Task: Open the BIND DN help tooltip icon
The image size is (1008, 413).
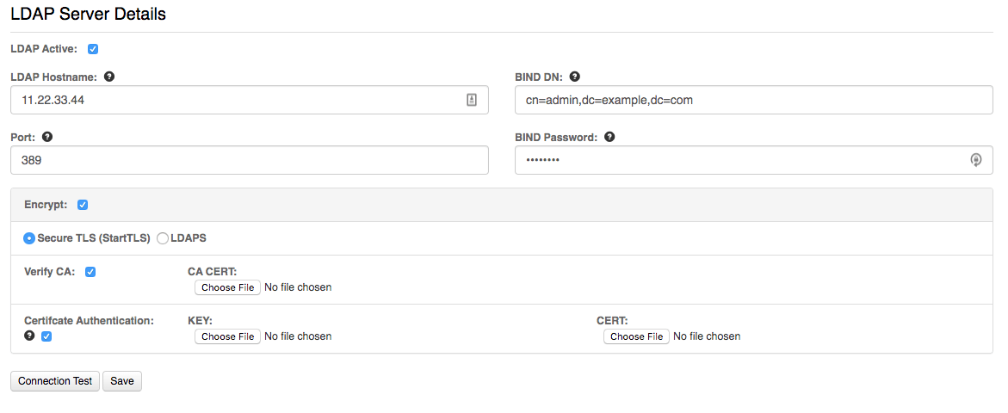Action: pos(575,77)
